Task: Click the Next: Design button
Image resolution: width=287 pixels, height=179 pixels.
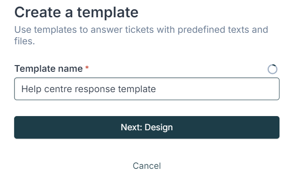Action: (147, 127)
